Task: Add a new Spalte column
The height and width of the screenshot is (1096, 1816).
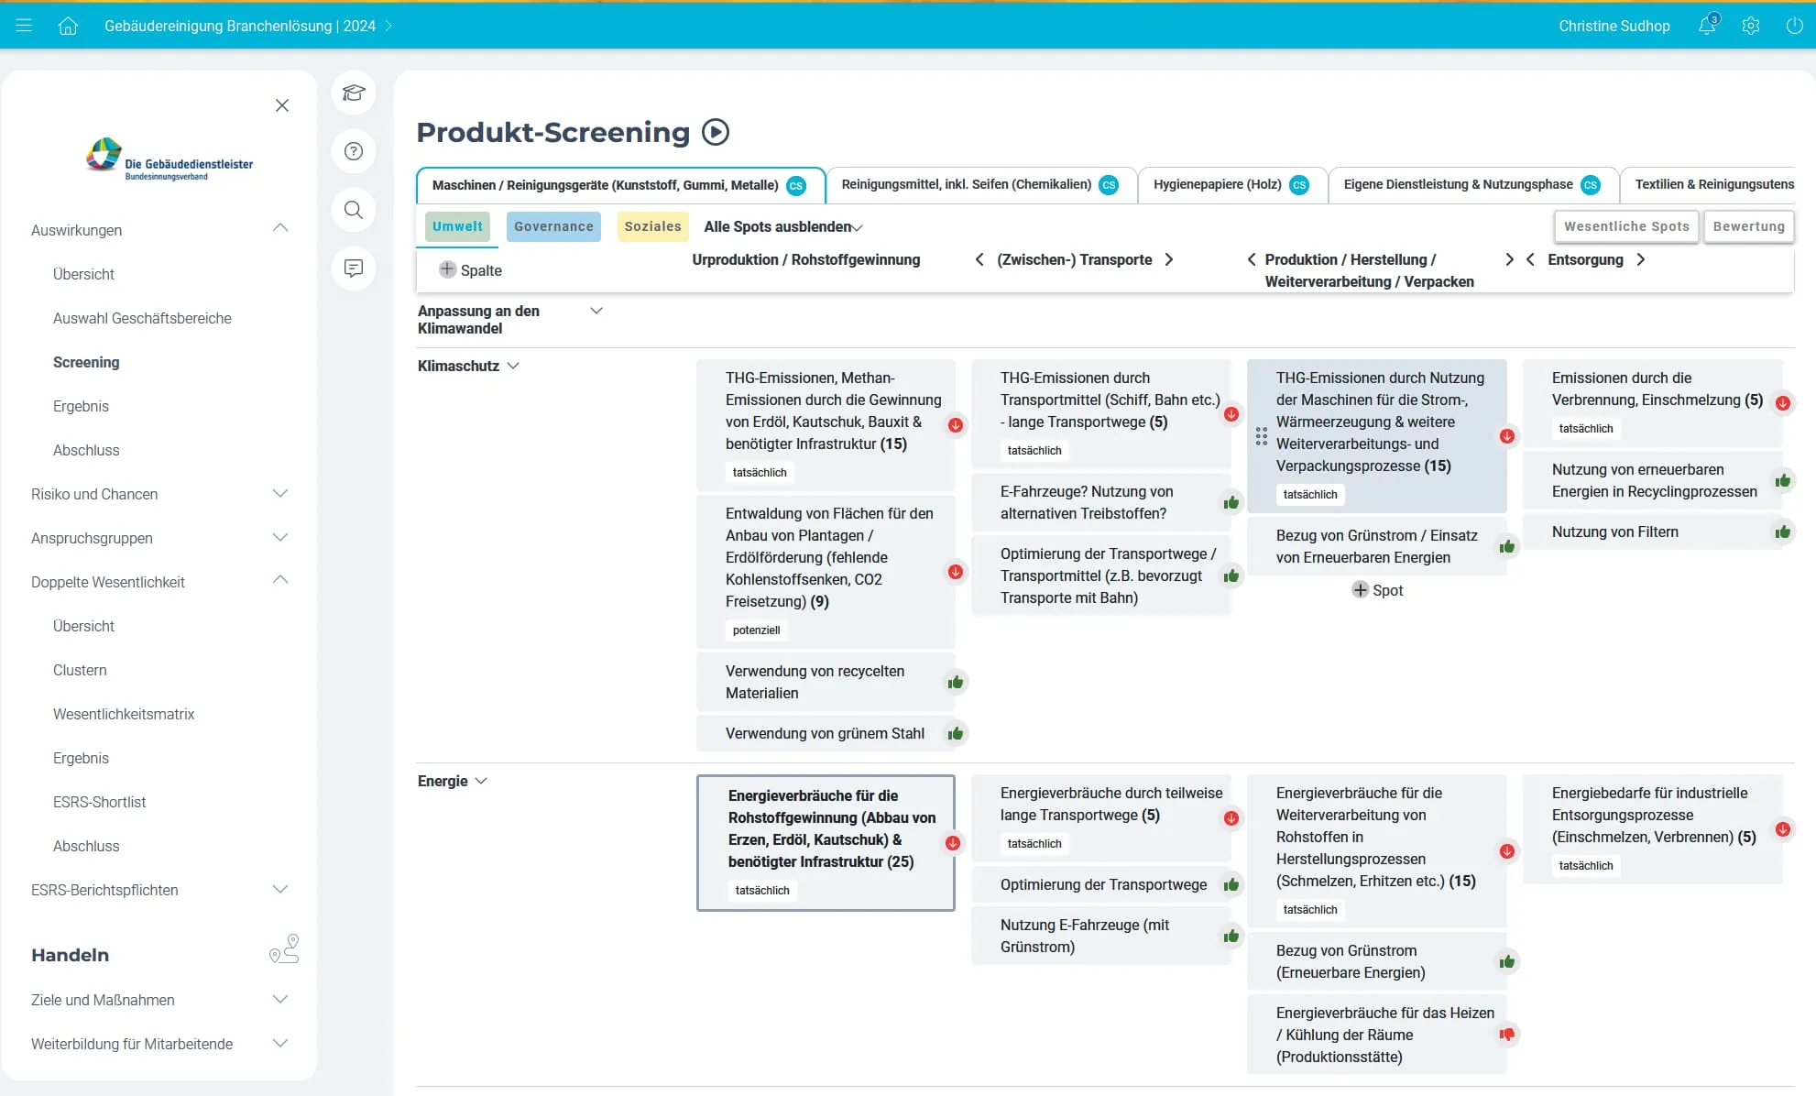Action: (470, 270)
